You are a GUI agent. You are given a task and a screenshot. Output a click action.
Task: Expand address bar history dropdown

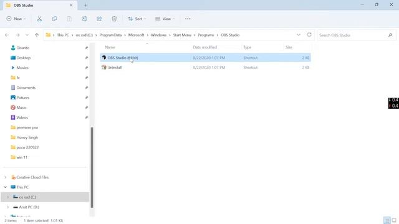[x=299, y=35]
